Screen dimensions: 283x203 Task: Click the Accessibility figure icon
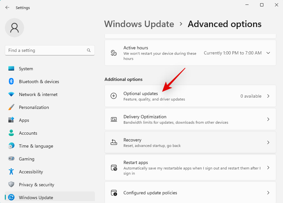click(11, 171)
